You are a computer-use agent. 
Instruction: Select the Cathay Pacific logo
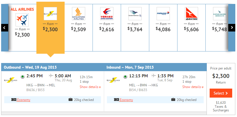[220, 13]
